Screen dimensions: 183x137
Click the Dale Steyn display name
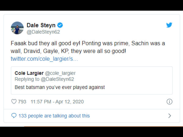pos(41,25)
